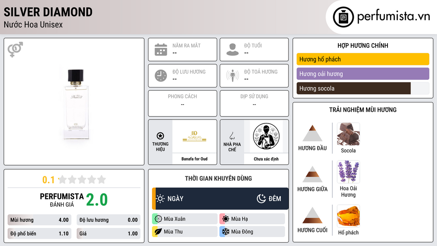Click the Hợp hương chính heading
The width and height of the screenshot is (437, 246).
[x=363, y=45]
